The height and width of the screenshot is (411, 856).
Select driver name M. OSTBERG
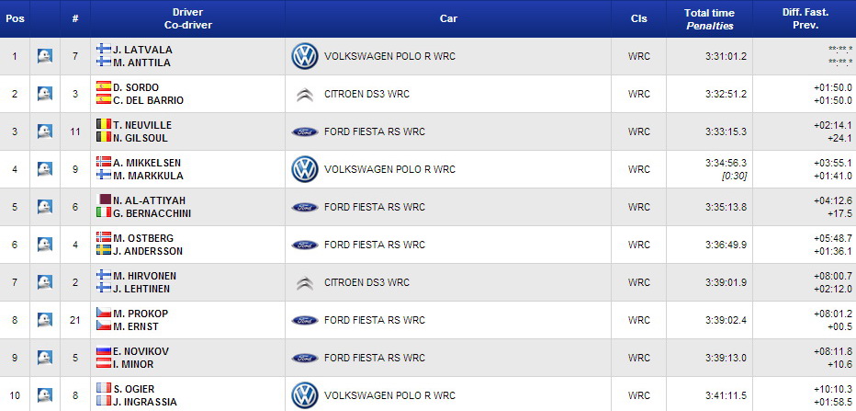[143, 238]
